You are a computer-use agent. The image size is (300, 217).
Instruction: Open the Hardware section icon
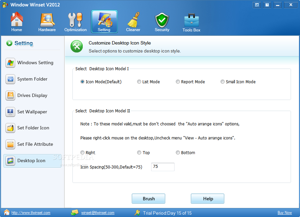[47, 20]
